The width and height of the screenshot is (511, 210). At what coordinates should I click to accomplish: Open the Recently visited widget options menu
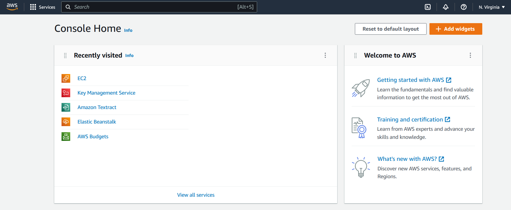[x=325, y=55]
